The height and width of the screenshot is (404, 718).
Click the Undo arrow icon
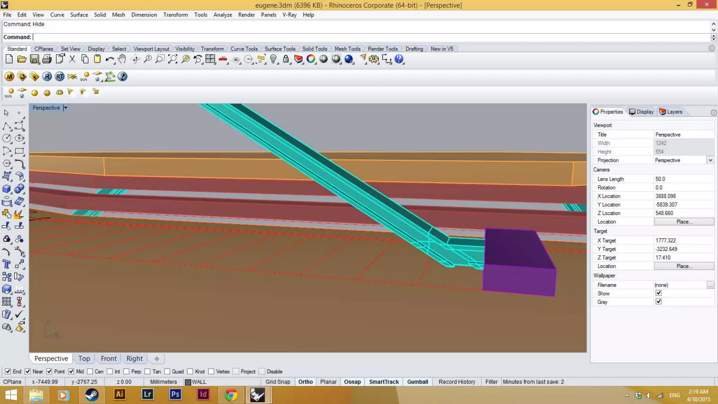109,59
